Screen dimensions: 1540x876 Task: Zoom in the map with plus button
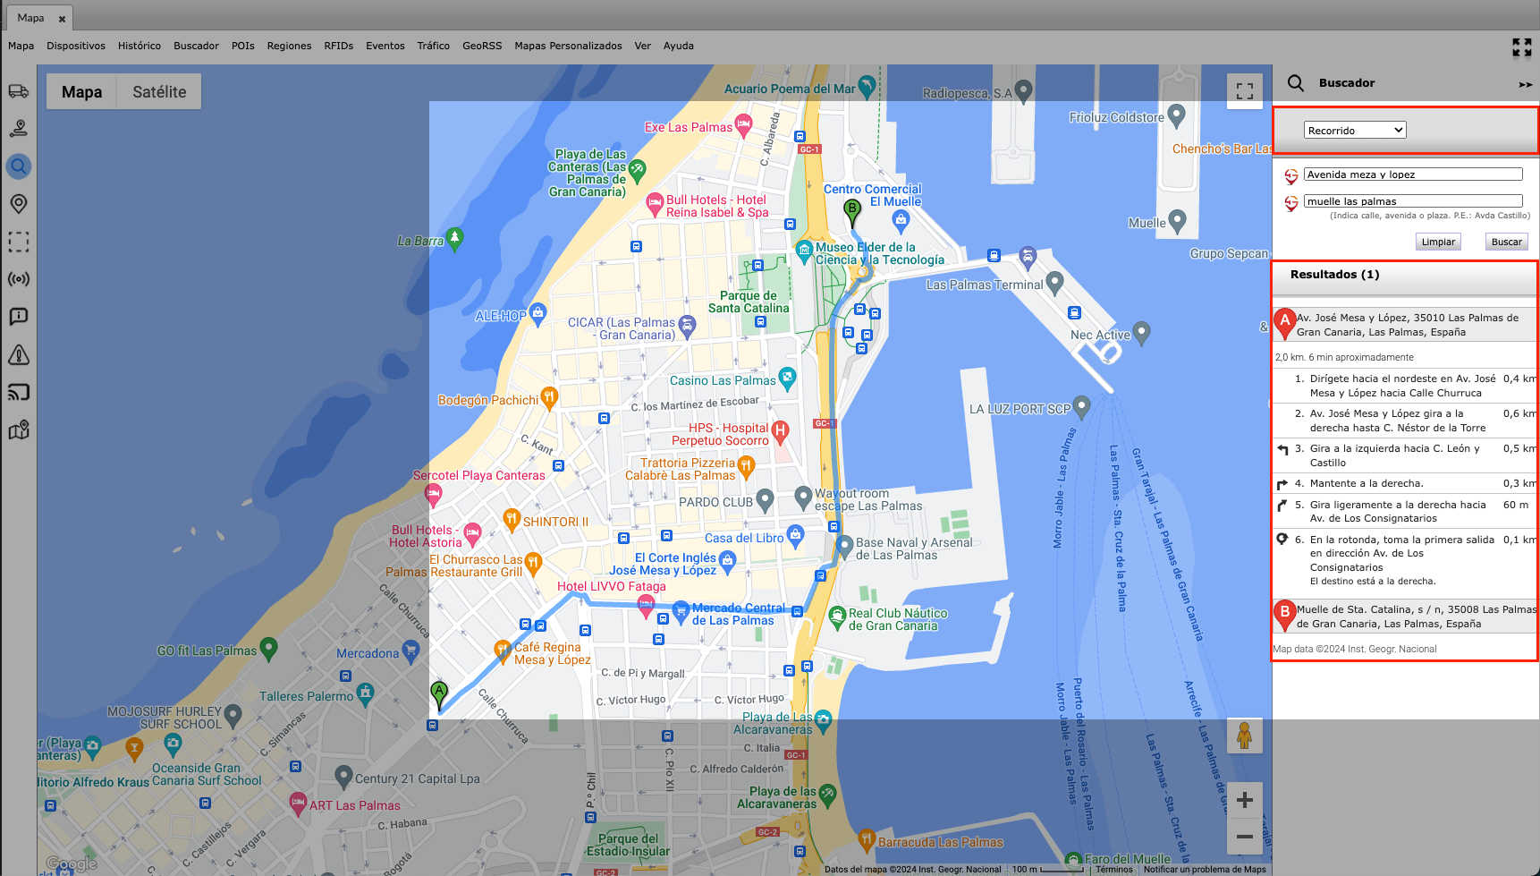point(1244,800)
